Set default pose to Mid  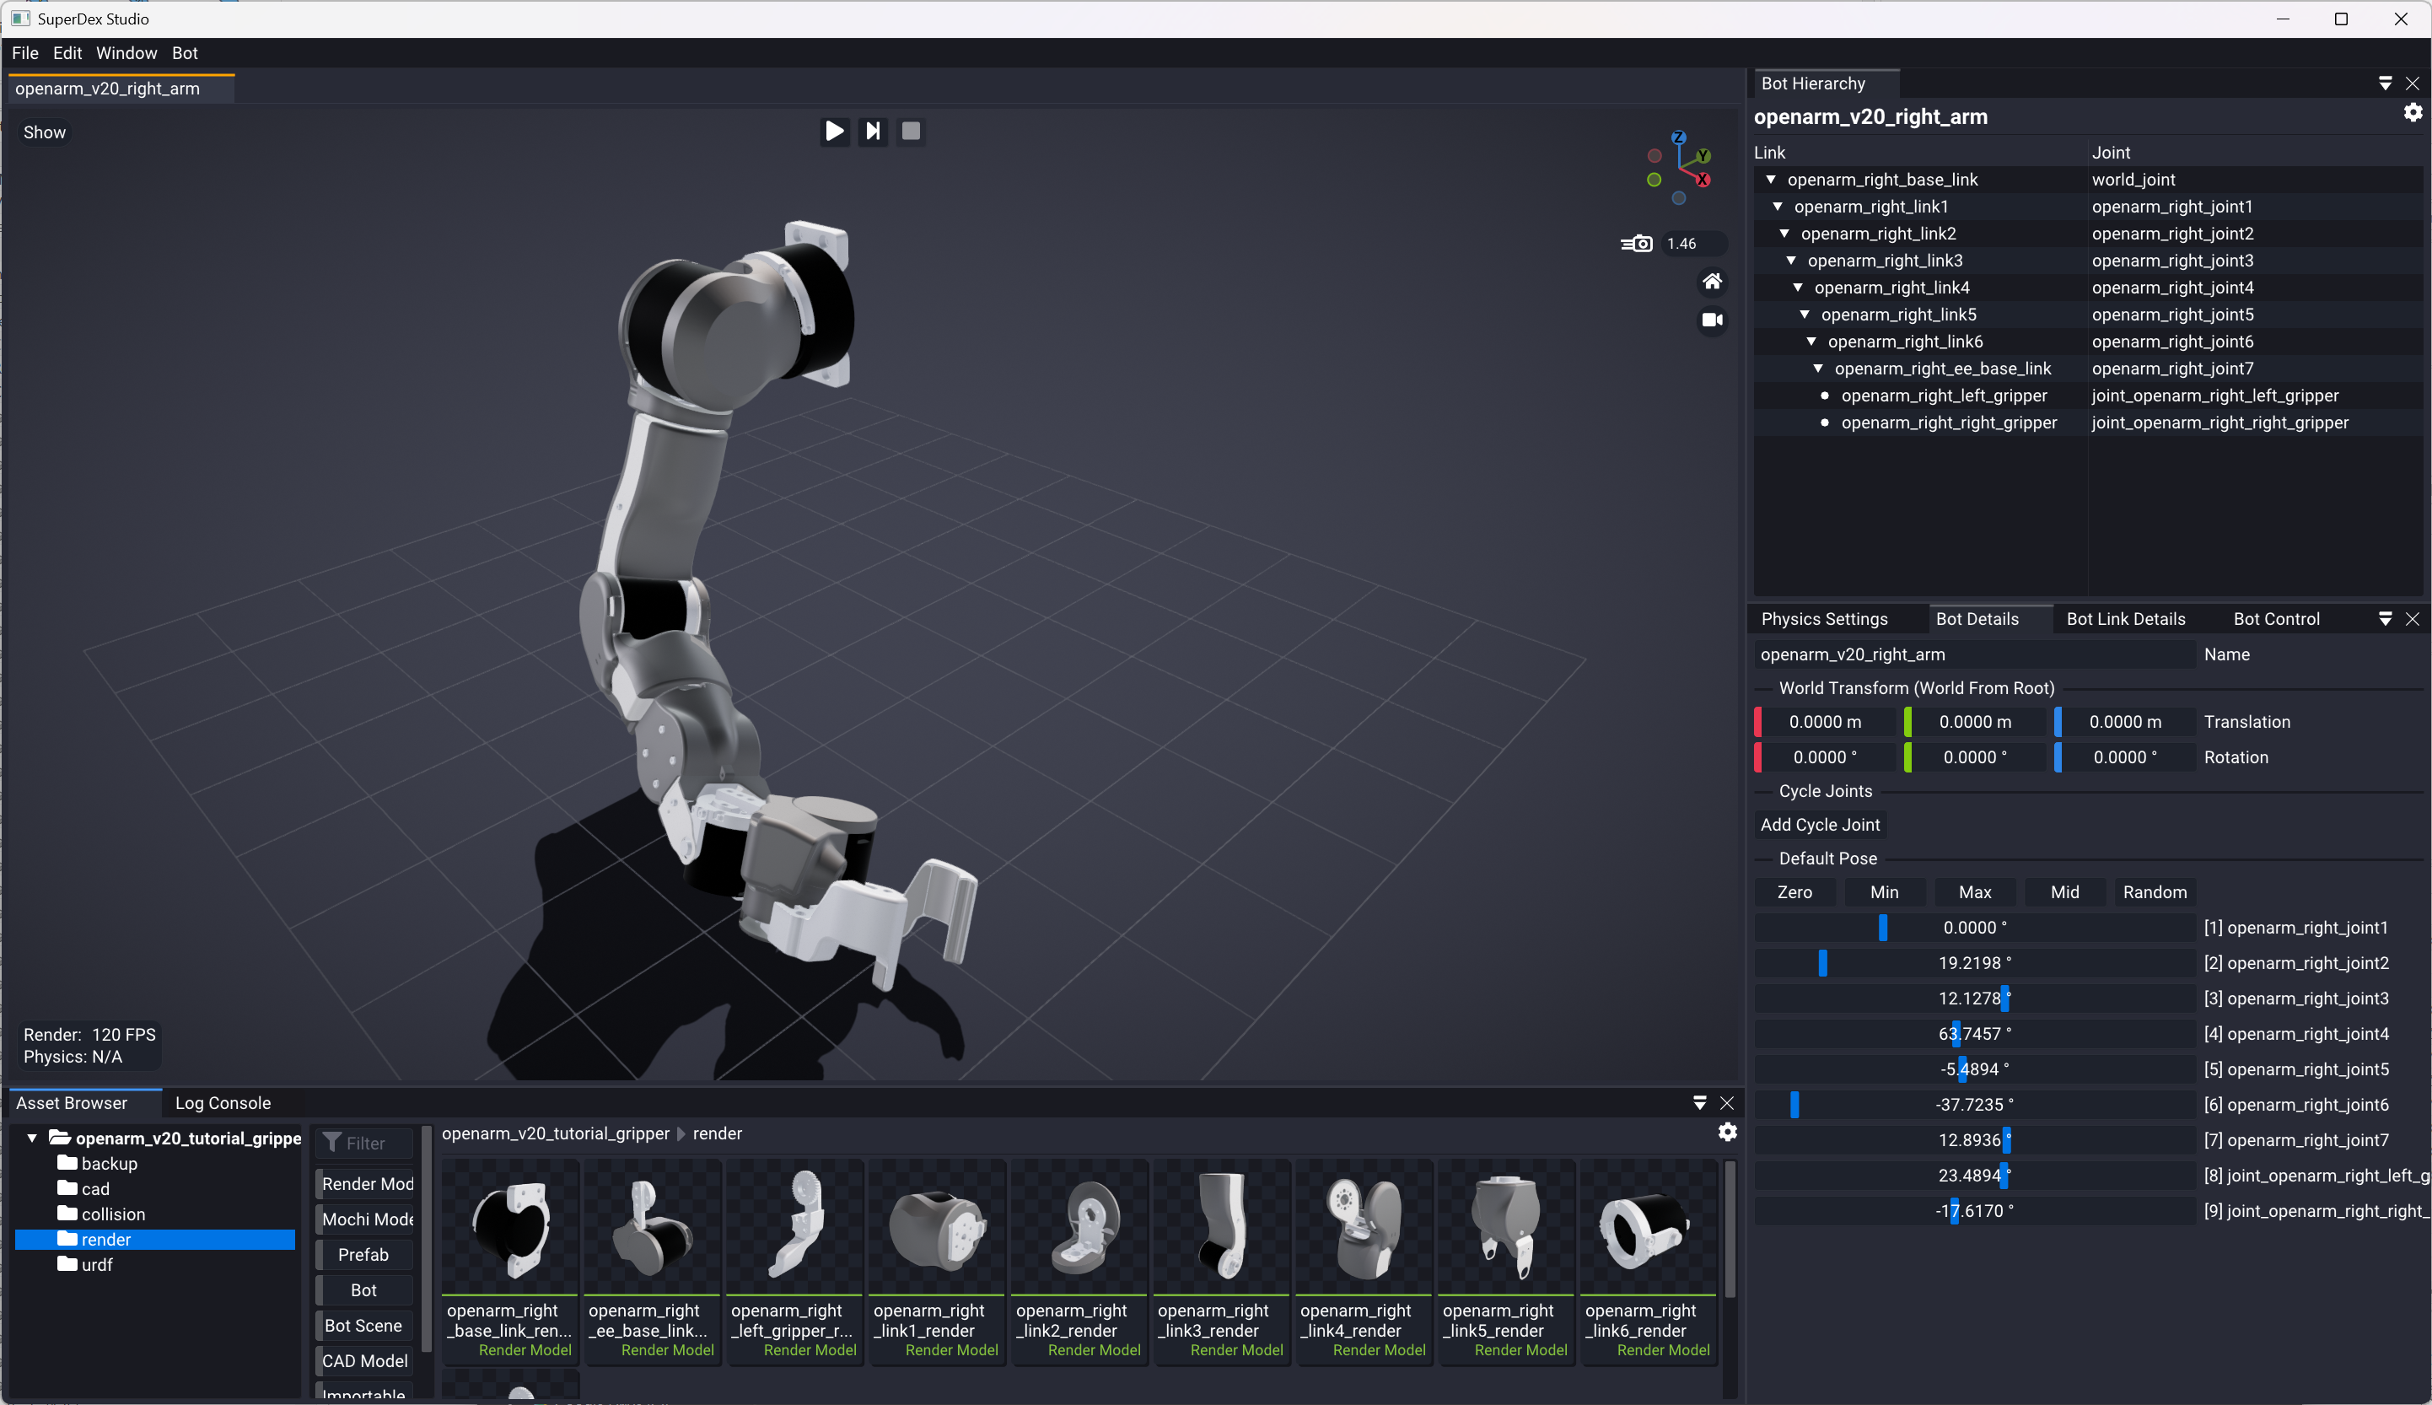click(2064, 892)
